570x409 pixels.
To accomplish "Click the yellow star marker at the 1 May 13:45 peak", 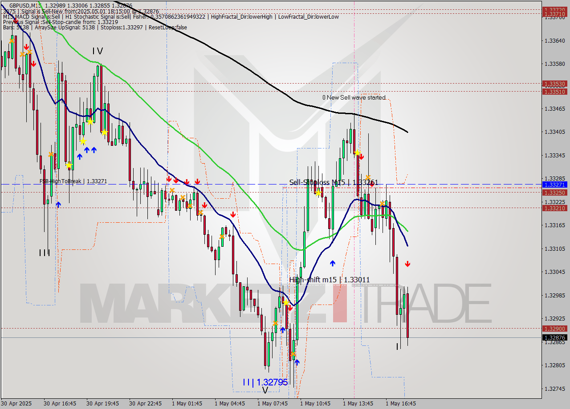I will 357,152.
